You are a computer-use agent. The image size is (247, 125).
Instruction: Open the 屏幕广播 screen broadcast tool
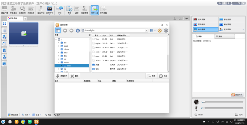click(x=5, y=10)
